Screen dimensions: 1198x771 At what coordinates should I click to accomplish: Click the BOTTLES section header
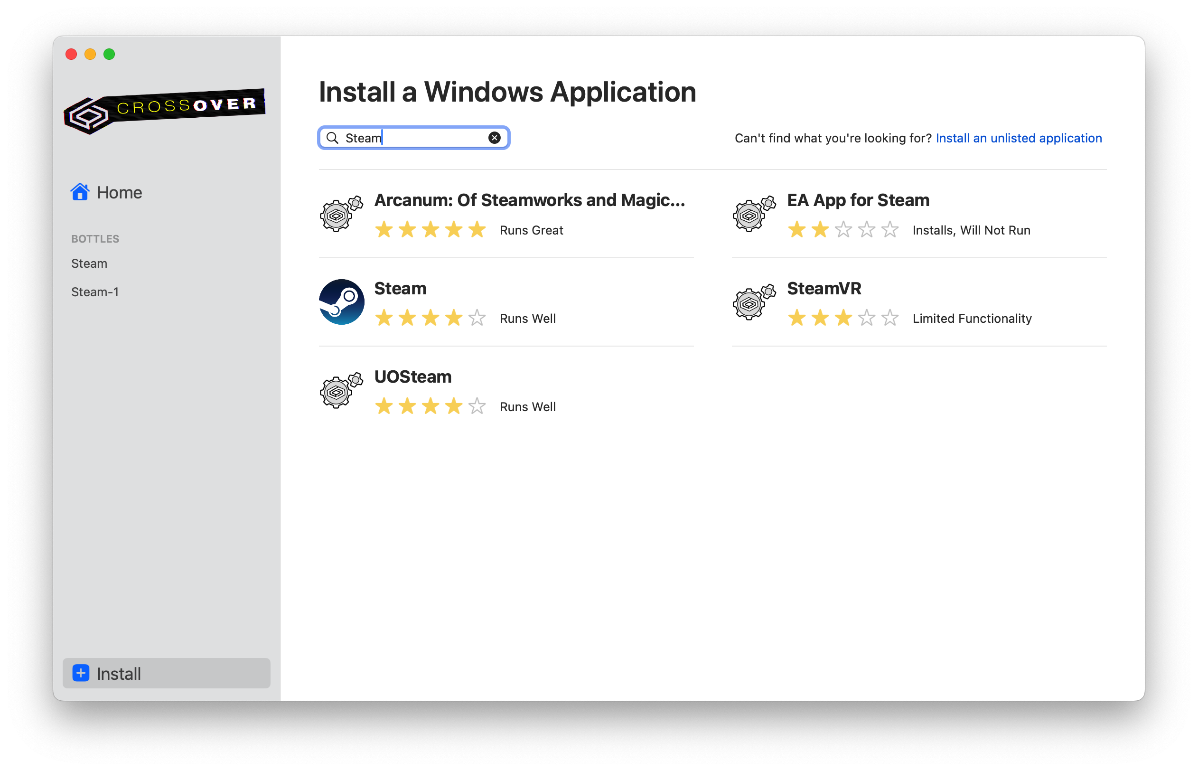95,239
